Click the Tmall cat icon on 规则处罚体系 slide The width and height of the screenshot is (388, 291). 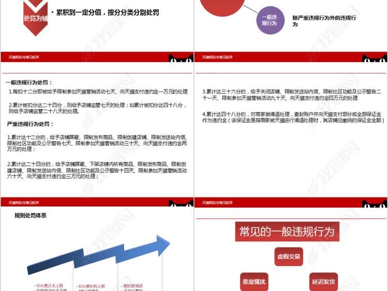click(x=181, y=203)
